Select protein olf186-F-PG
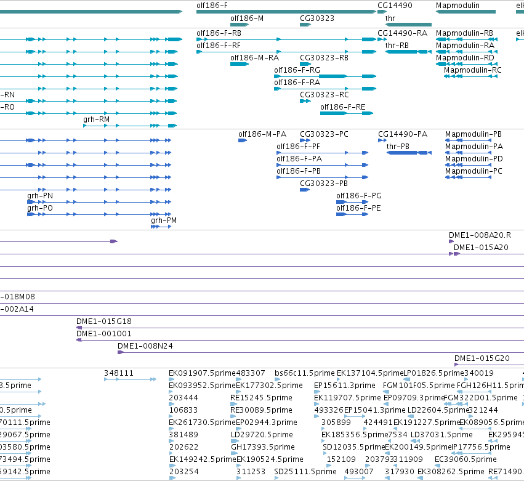Image resolution: width=524 pixels, height=481 pixels. pyautogui.click(x=352, y=202)
